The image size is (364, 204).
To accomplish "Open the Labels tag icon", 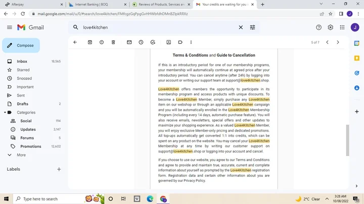I will point(180,42).
